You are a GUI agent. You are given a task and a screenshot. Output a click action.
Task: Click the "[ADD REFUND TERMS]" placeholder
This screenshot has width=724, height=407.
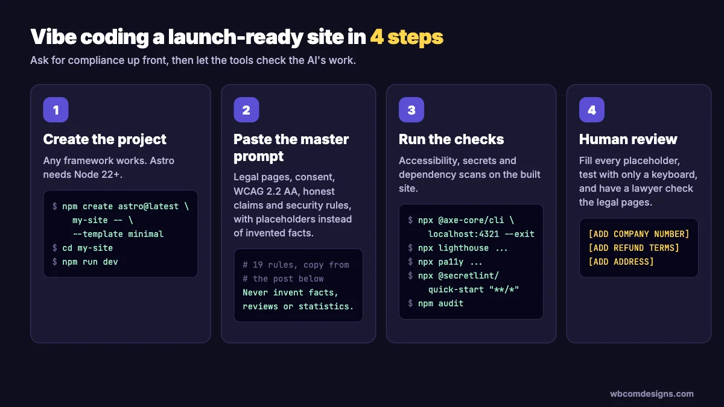coord(634,248)
